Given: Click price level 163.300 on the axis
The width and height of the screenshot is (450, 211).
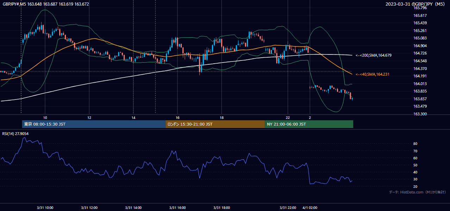Looking at the screenshot, I should [420, 114].
